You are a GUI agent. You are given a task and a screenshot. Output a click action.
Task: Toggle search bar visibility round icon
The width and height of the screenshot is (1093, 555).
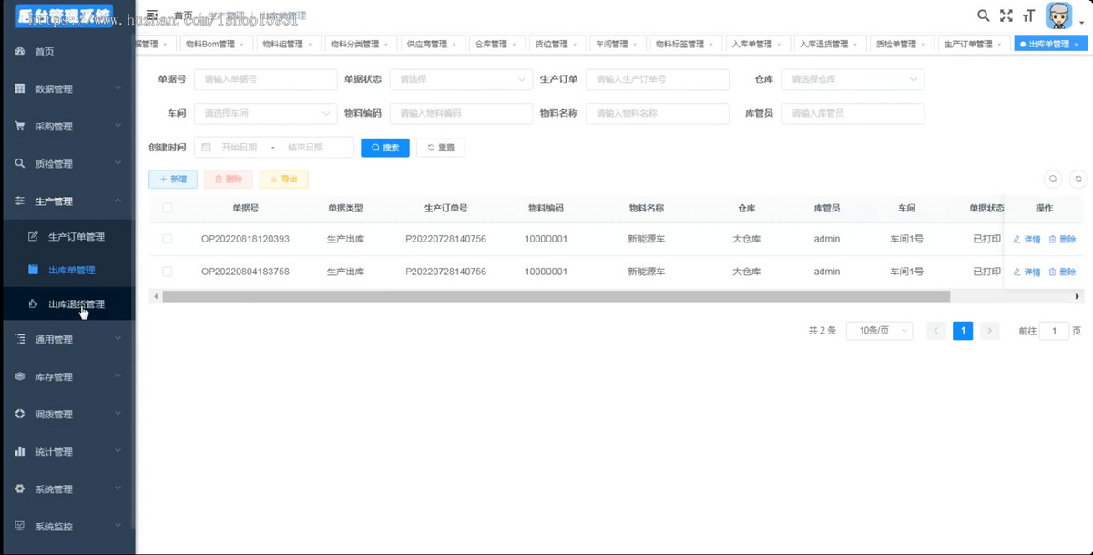(x=1053, y=180)
